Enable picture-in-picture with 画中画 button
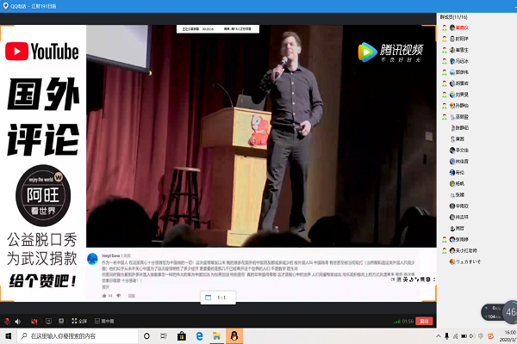The image size is (517, 344). [104, 321]
